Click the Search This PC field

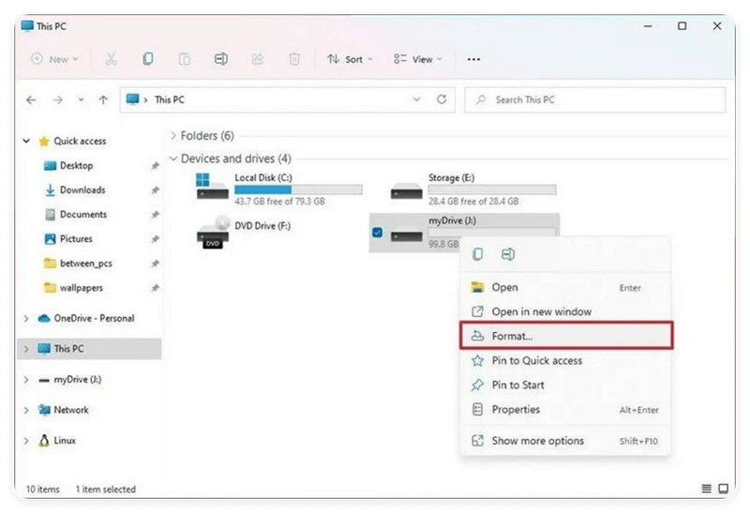(595, 99)
